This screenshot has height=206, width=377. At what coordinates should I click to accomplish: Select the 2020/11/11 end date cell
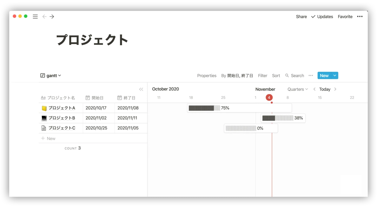pos(131,118)
